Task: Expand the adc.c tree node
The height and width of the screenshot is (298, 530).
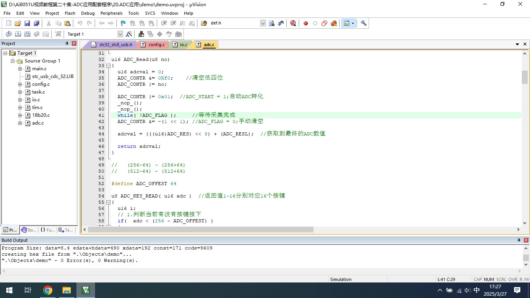Action: click(x=20, y=123)
